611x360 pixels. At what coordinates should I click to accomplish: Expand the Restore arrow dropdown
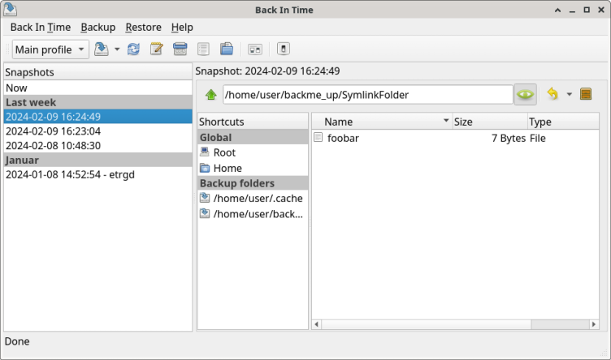(569, 95)
